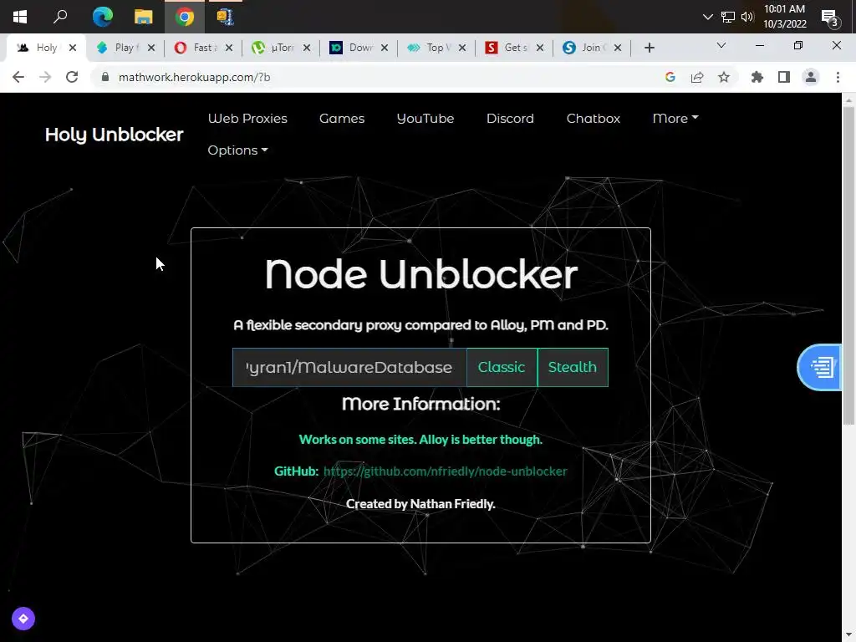Open a new browser tab
Screen dimensions: 856x642
[649, 48]
